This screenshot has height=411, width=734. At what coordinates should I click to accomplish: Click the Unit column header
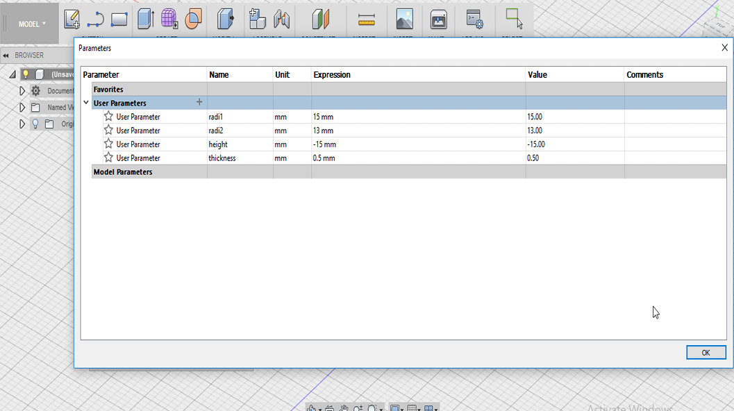click(292, 75)
